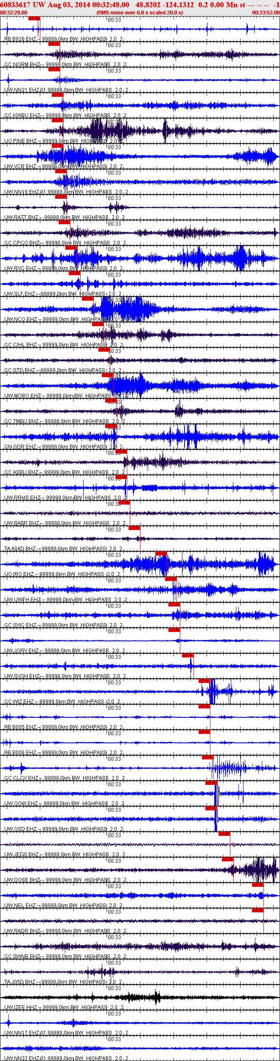Select the GC CIHL BHZ station label
This screenshot has width=280, height=1061.
(x=64, y=345)
